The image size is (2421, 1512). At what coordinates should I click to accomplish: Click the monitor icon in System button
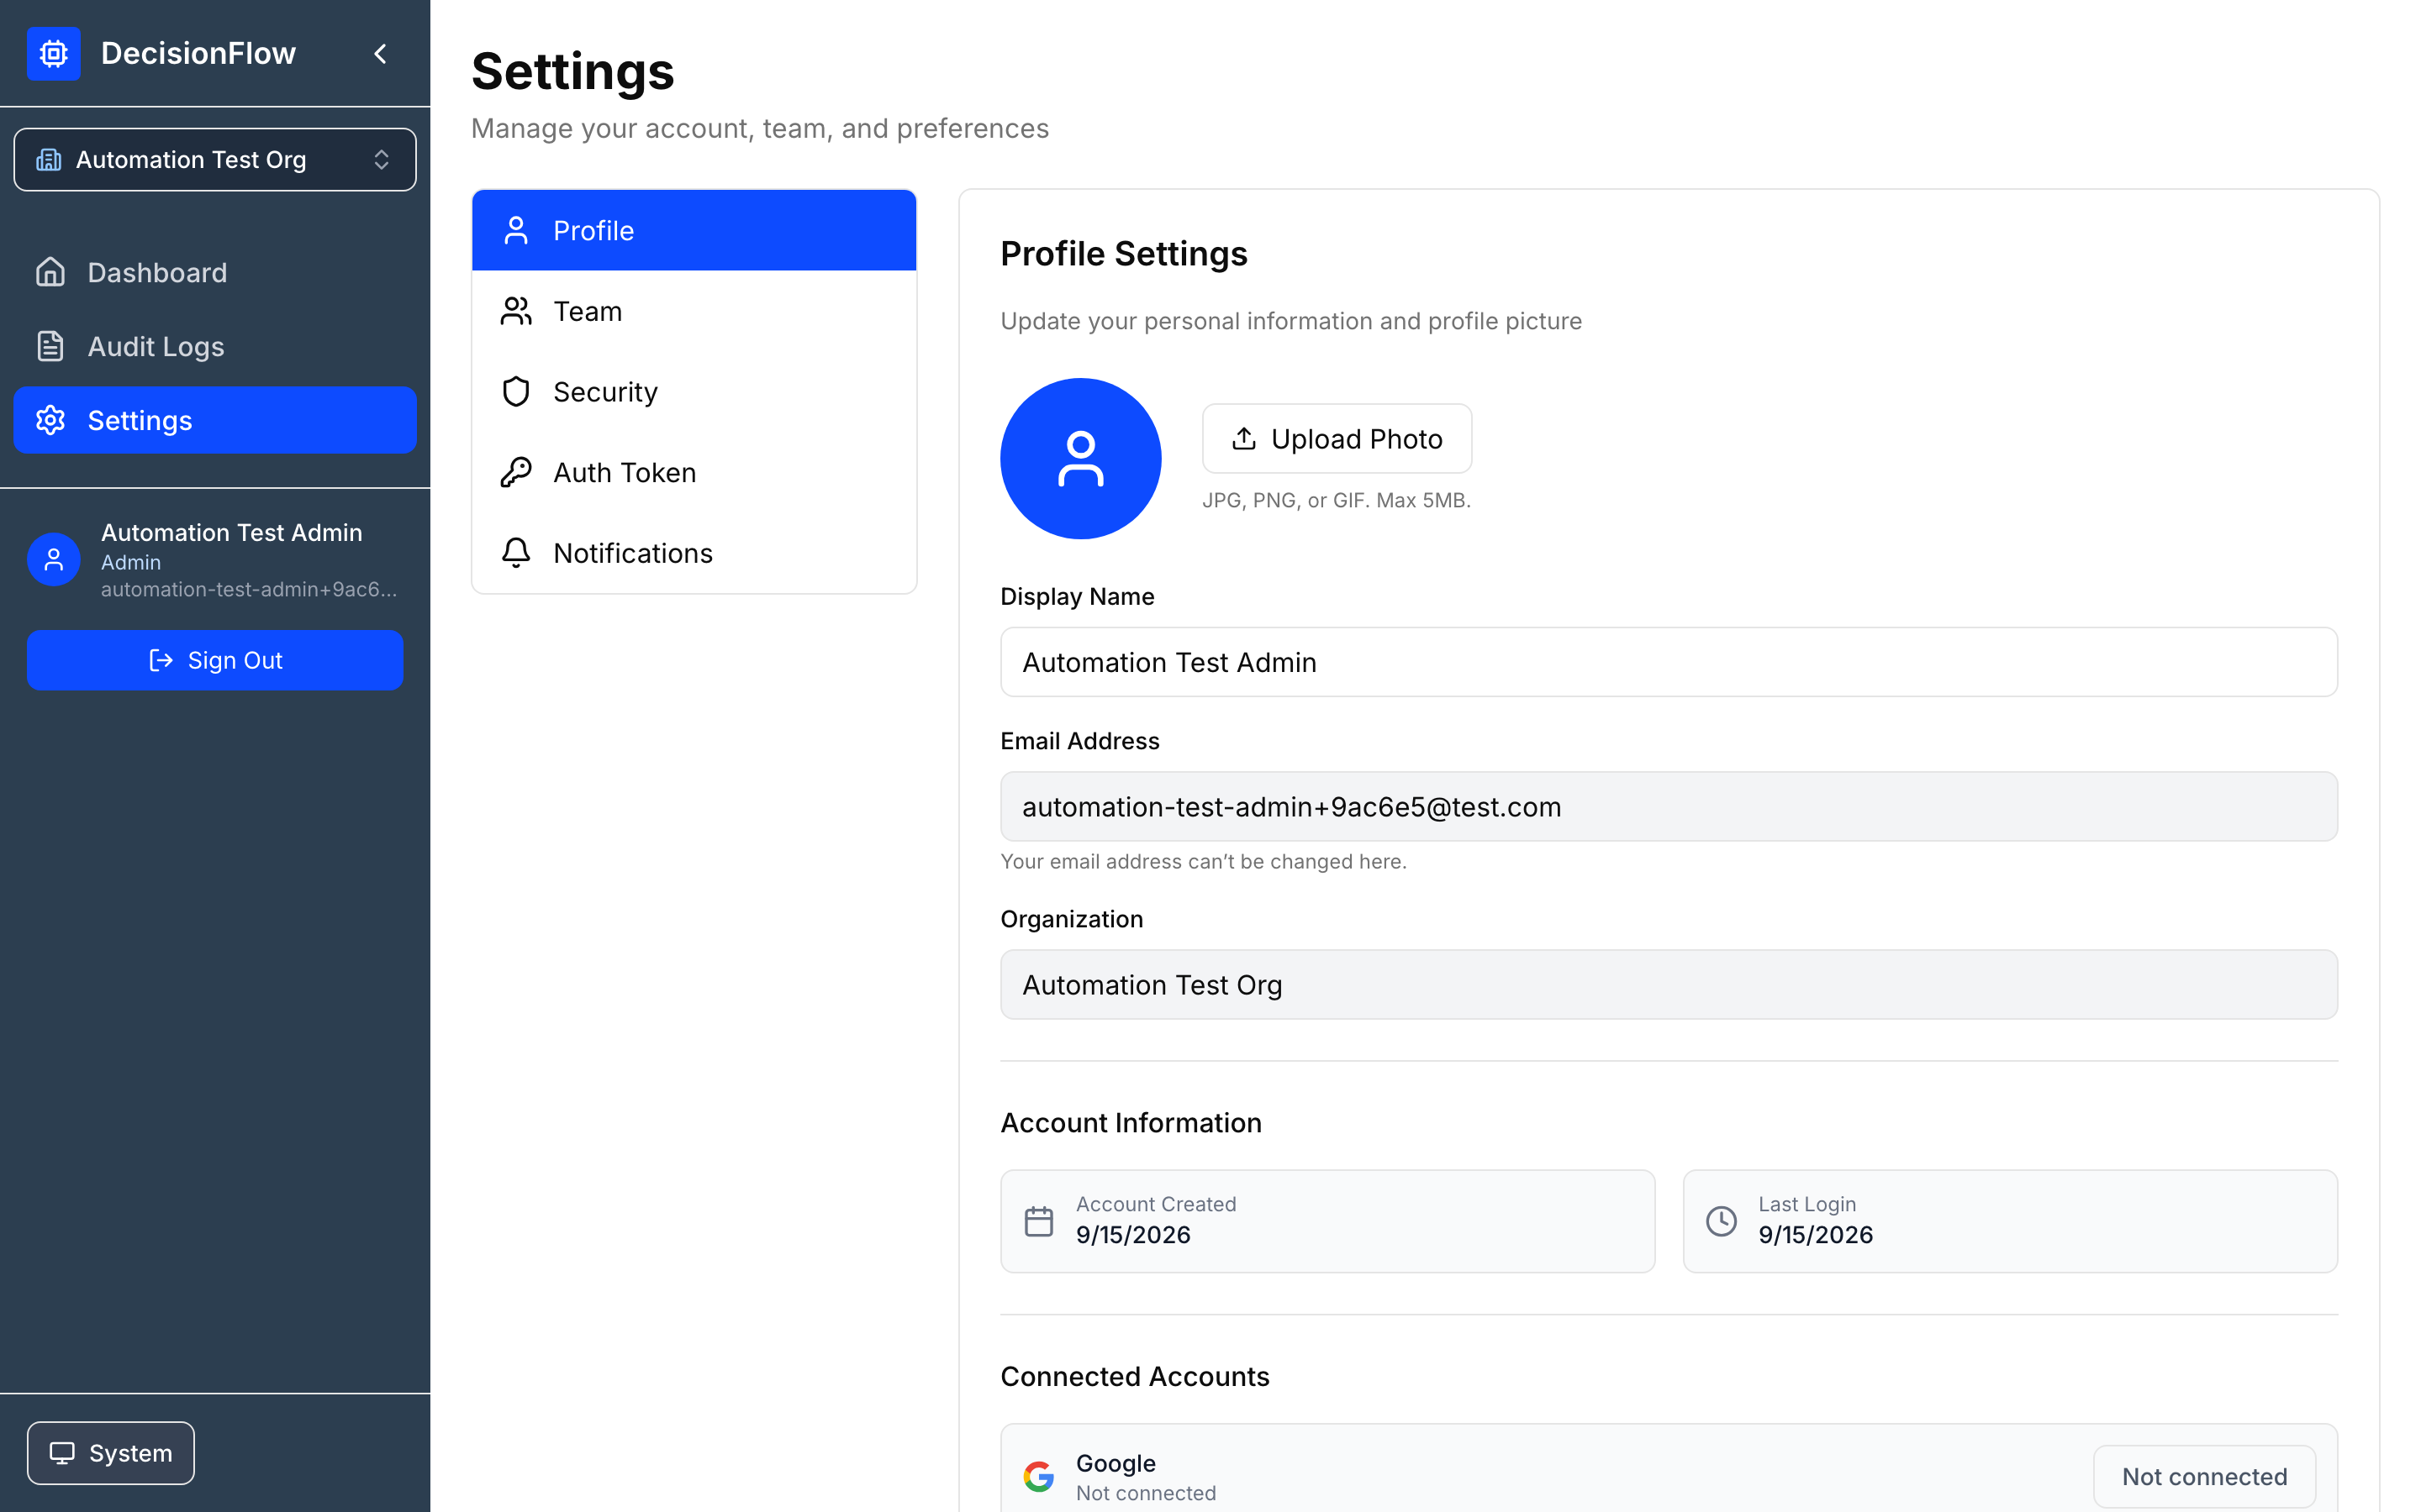click(x=62, y=1453)
